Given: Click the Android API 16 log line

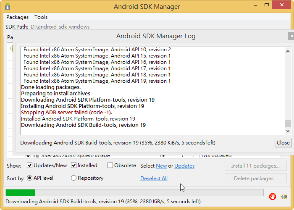Looking at the screenshot, I should (x=97, y=62).
